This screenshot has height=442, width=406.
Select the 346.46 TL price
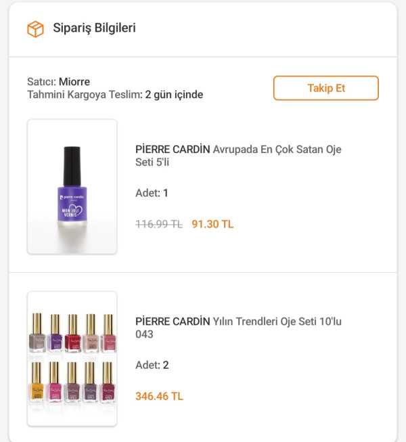[x=159, y=396]
